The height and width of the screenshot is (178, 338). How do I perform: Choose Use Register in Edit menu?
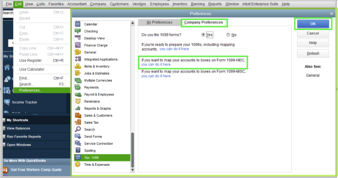(x=42, y=60)
